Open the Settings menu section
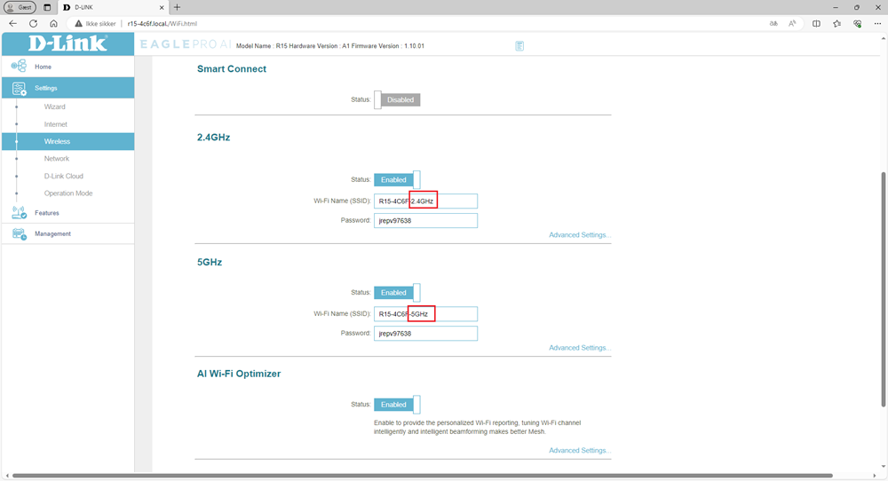This screenshot has height=481, width=888. 68,88
